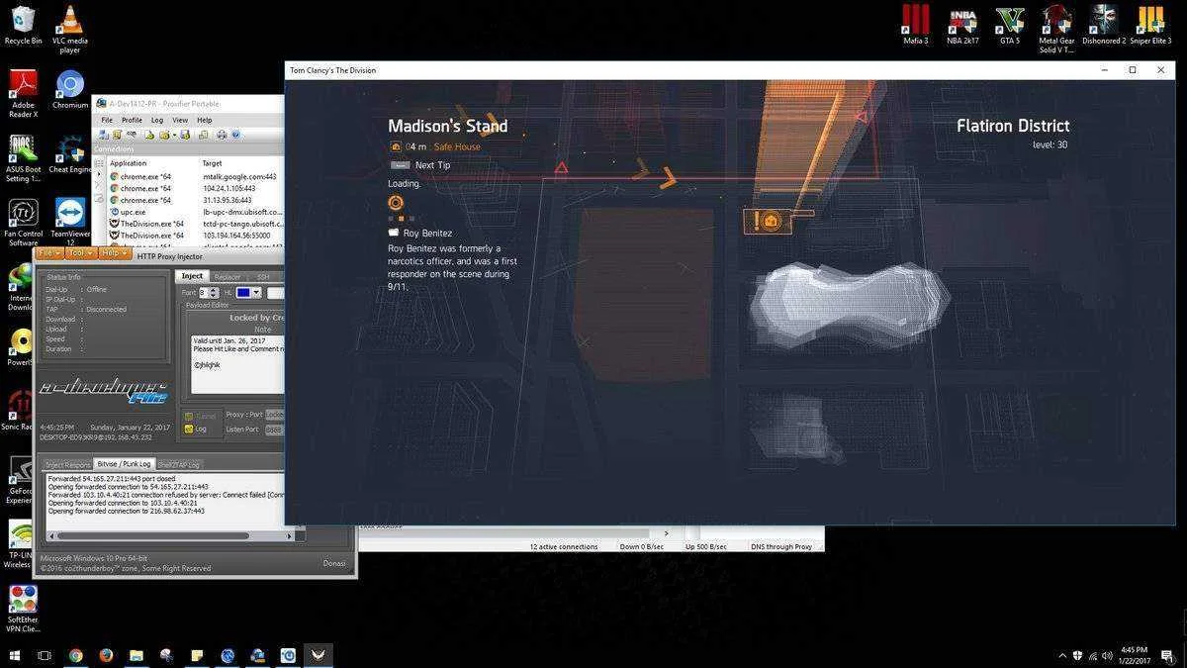Screen dimensions: 1187x668
Task: Click The Division icon on taskbar
Action: [x=318, y=655]
